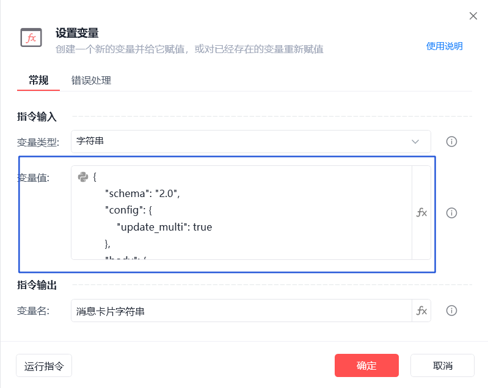This screenshot has height=388, width=488.
Task: Click the info icon beside 变量名
Action: pos(452,311)
